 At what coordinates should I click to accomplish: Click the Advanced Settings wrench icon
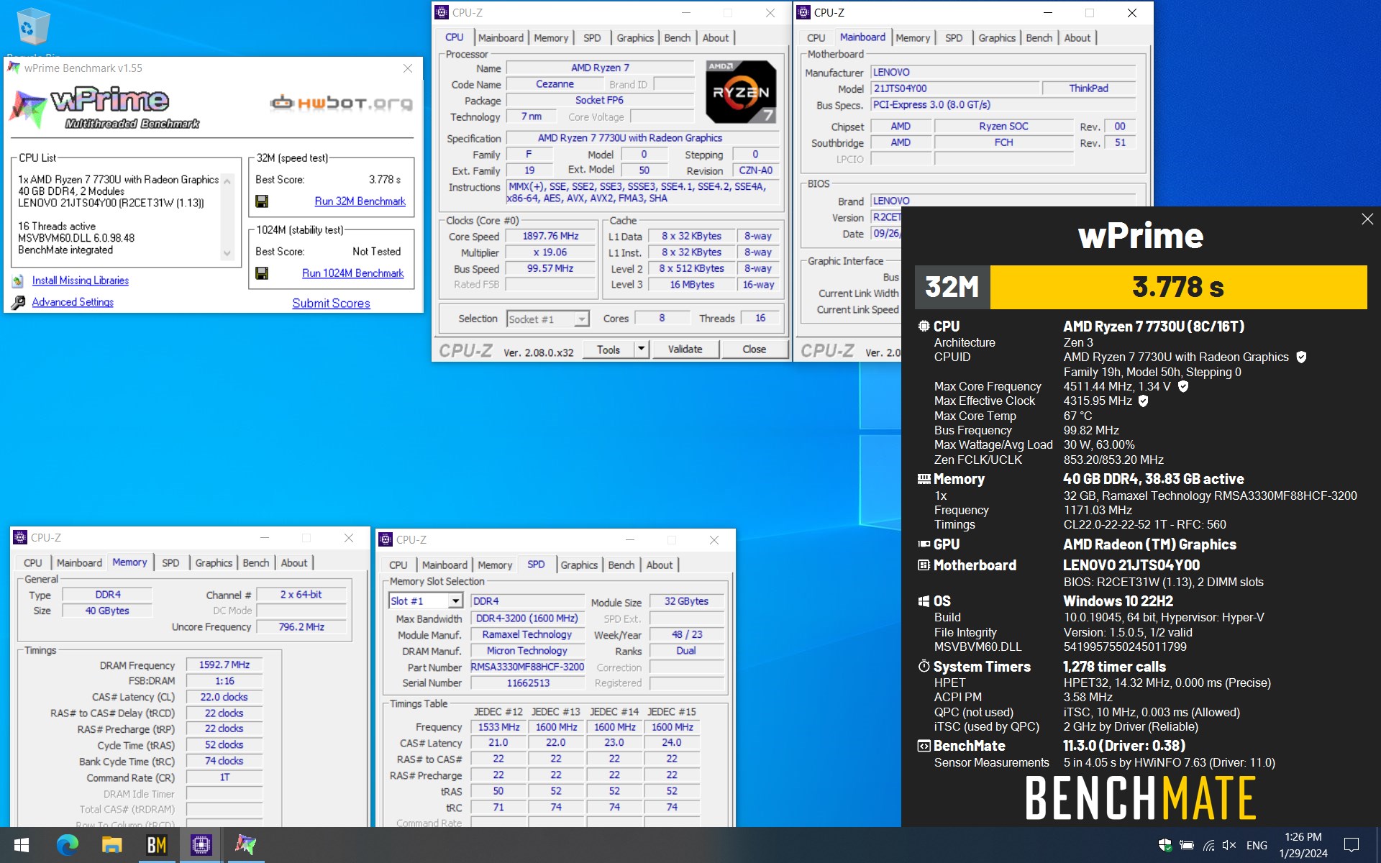click(x=18, y=303)
